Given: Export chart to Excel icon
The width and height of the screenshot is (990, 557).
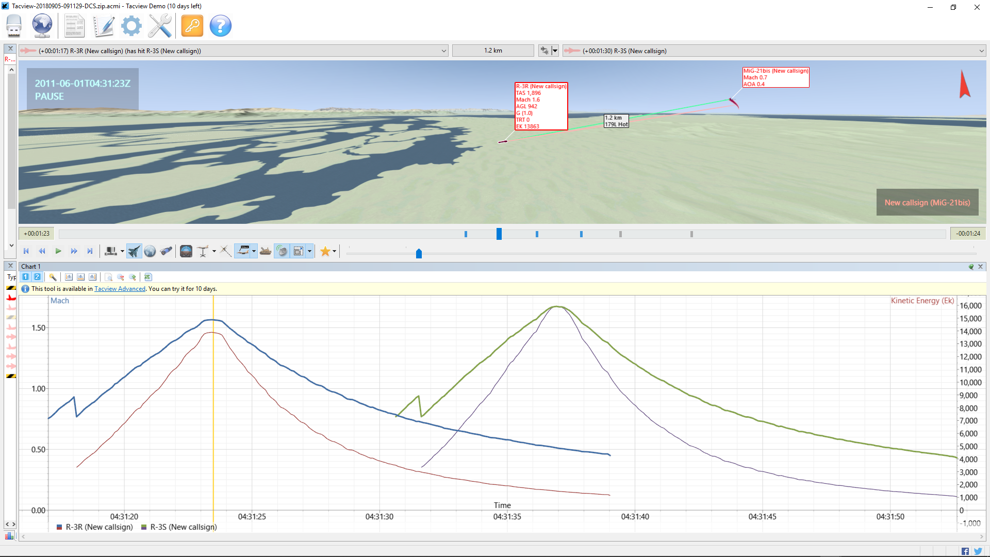Looking at the screenshot, I should pyautogui.click(x=148, y=277).
